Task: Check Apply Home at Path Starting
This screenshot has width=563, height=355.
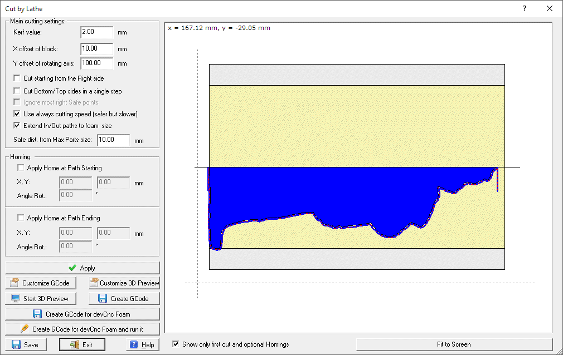Action: point(21,168)
